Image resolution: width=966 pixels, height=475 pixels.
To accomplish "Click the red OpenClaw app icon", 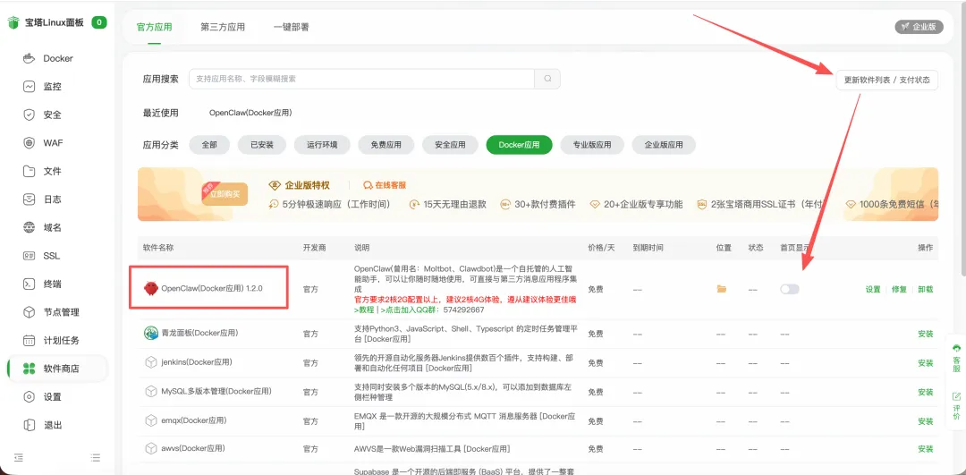I will coord(151,288).
